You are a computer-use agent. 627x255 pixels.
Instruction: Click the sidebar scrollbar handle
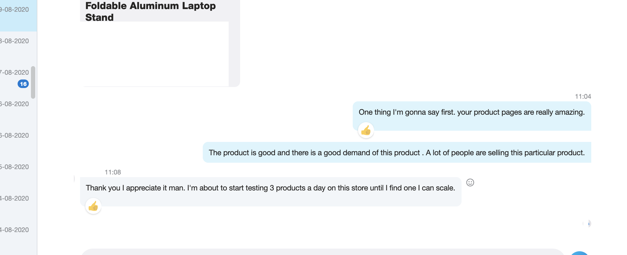click(x=33, y=82)
